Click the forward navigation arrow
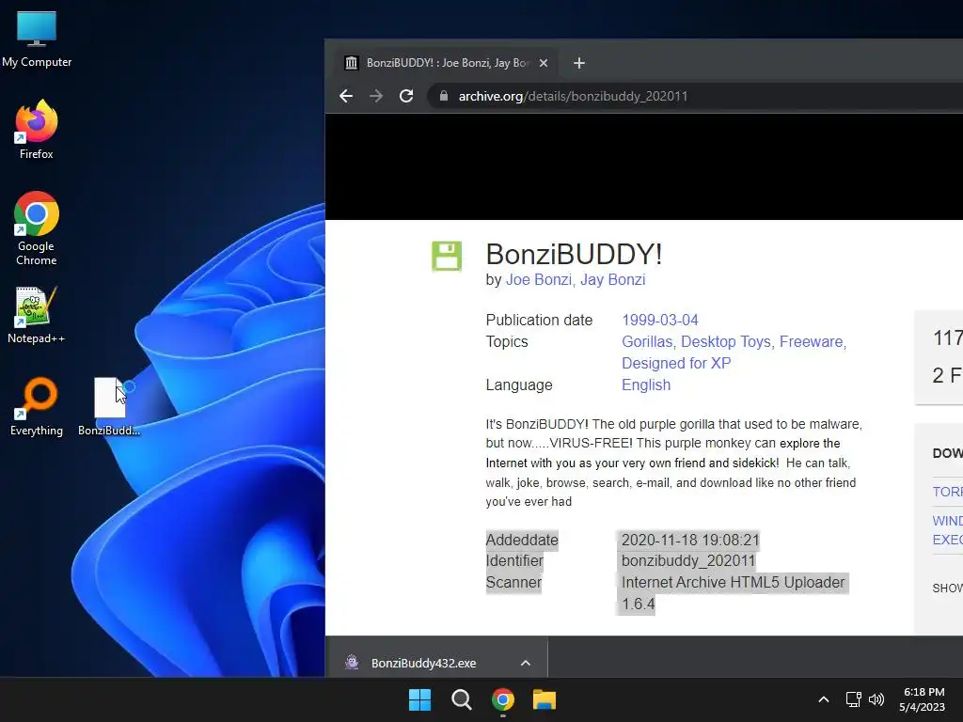This screenshot has width=963, height=722. pos(376,96)
